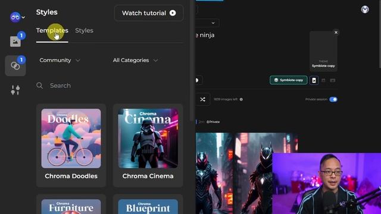This screenshot has height=214, width=381.
Task: Click the Styles panel heading
Action: pos(46,12)
